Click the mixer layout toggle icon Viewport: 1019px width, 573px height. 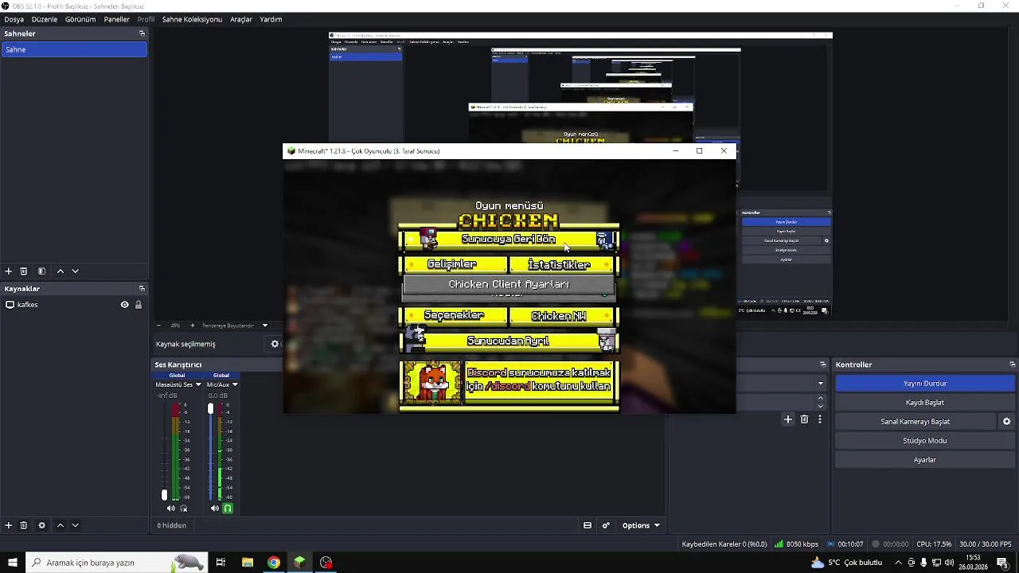(588, 525)
